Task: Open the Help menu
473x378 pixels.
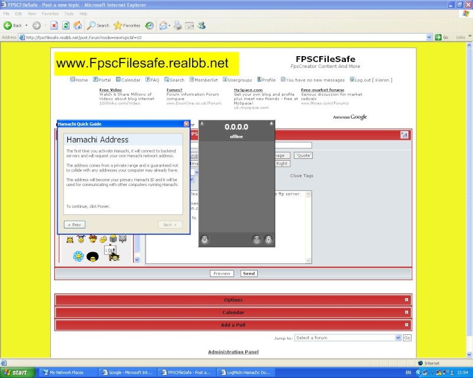Action: coord(83,14)
